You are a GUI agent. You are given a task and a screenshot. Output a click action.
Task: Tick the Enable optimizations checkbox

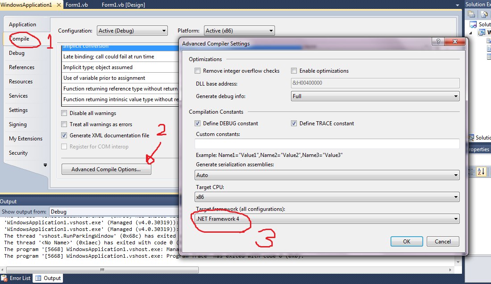coord(294,71)
